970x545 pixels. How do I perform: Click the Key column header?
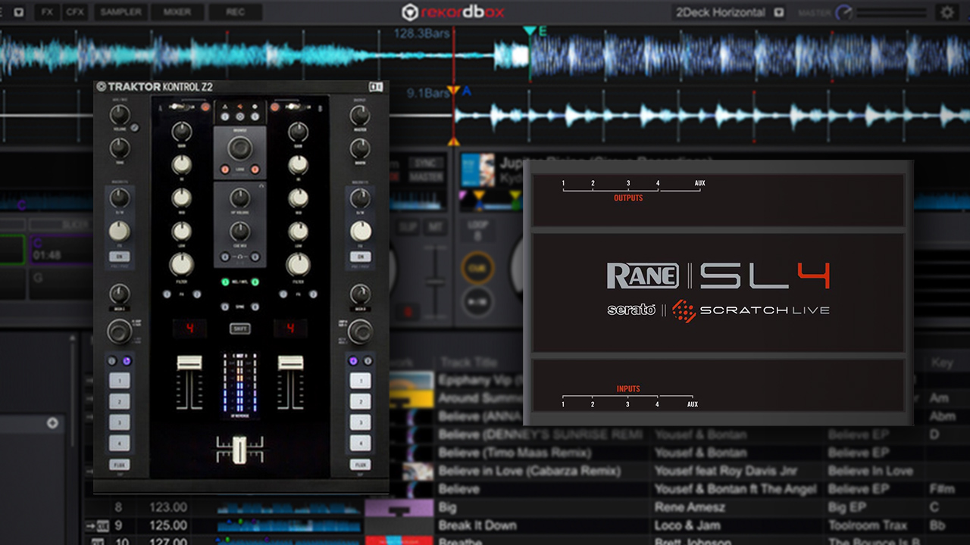[x=942, y=363]
